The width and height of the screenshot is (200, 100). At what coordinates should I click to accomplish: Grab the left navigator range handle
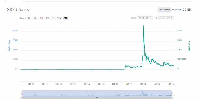tap(22, 93)
